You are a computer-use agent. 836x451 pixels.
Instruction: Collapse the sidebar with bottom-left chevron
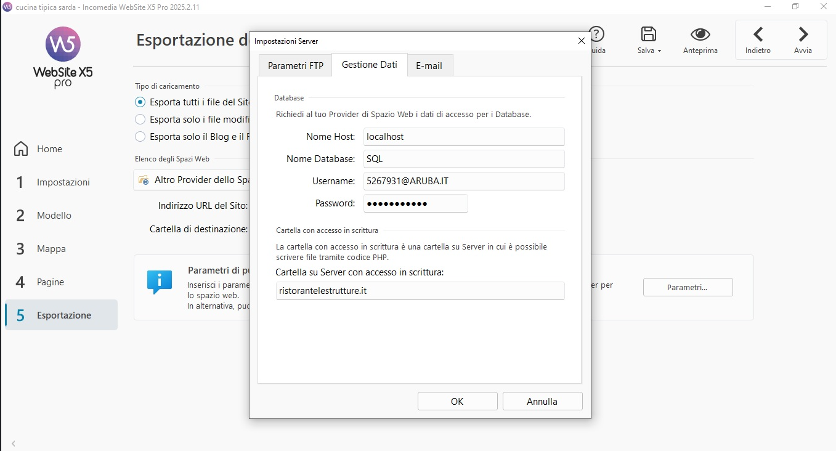[x=14, y=444]
